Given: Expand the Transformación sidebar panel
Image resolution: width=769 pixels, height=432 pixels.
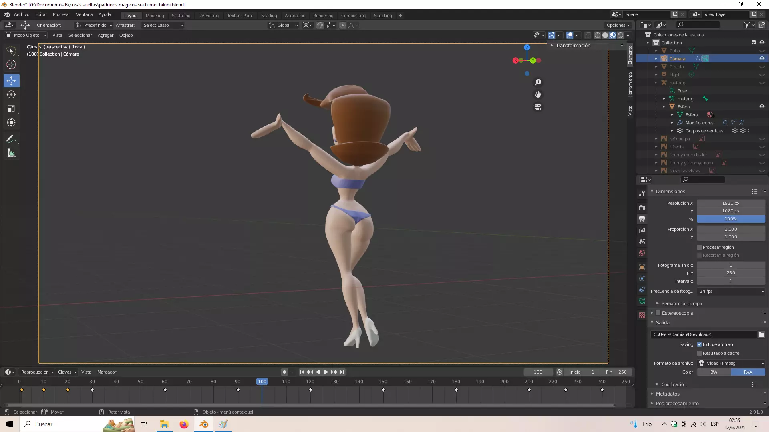Looking at the screenshot, I should pyautogui.click(x=573, y=46).
